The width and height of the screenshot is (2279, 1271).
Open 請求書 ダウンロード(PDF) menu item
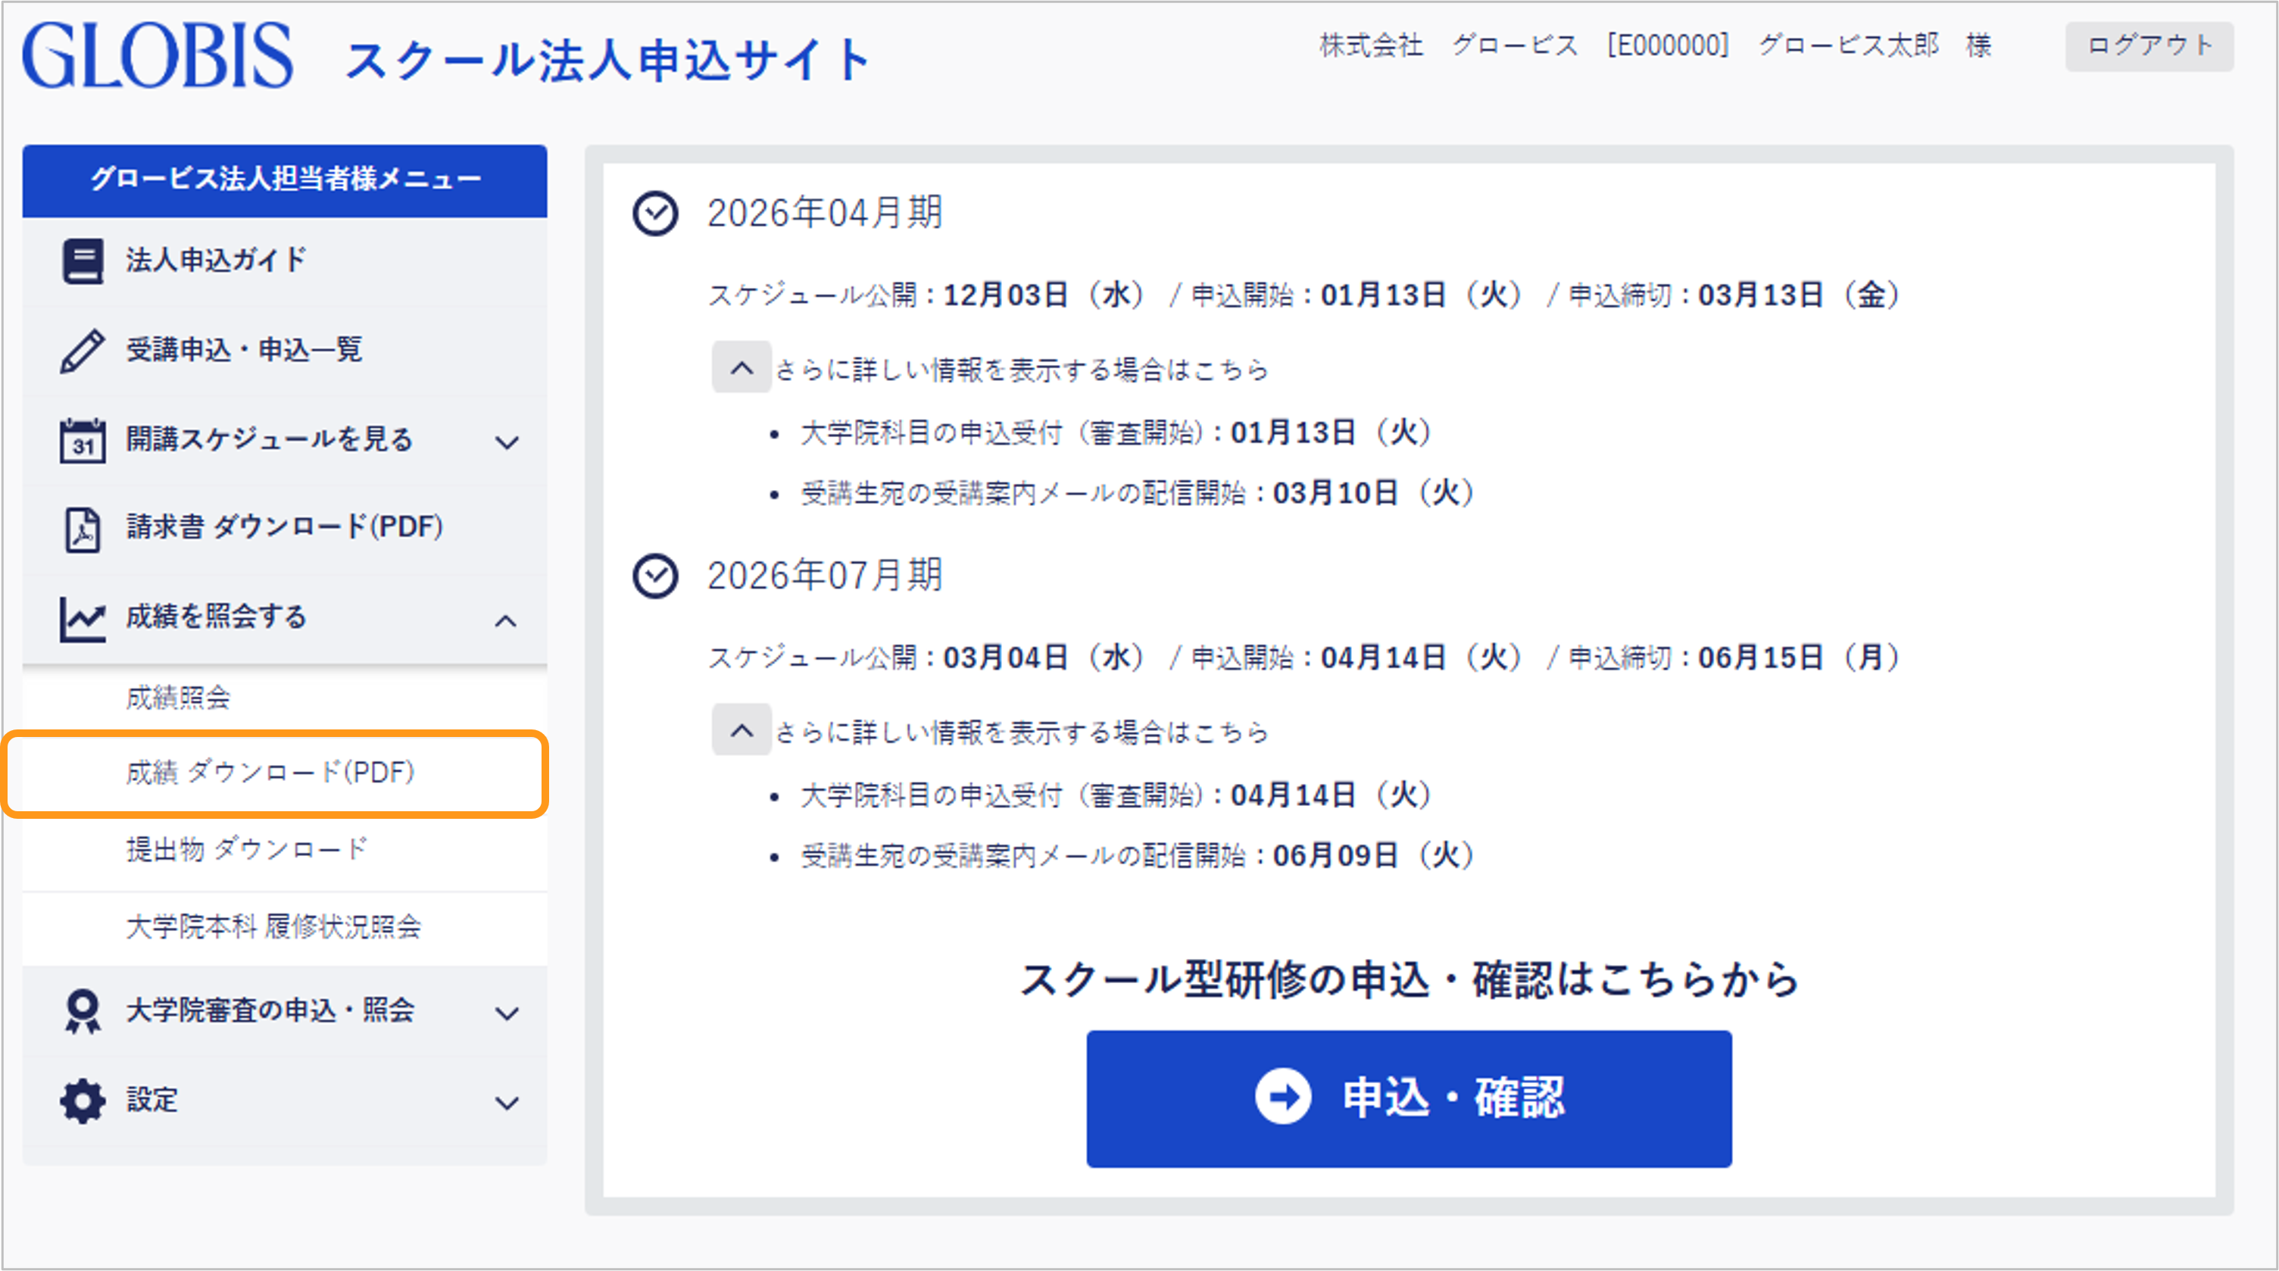285,529
